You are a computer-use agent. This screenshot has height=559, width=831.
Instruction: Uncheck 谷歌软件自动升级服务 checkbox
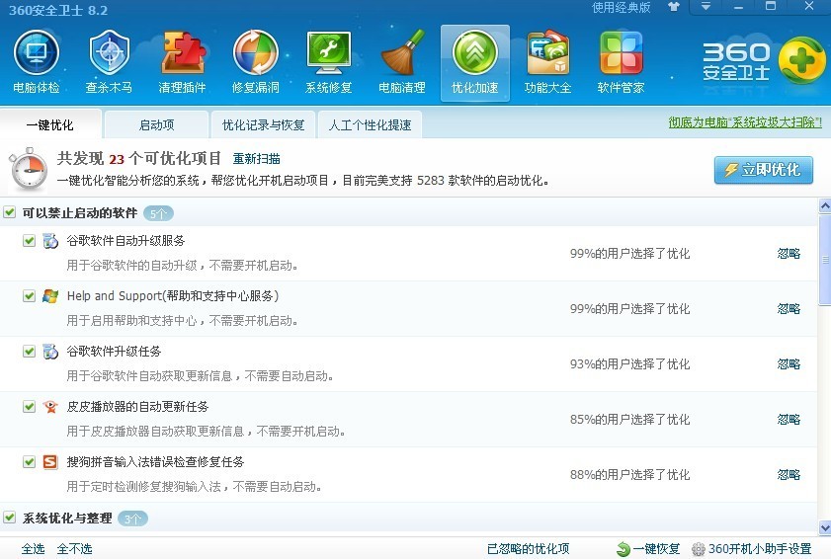point(29,241)
